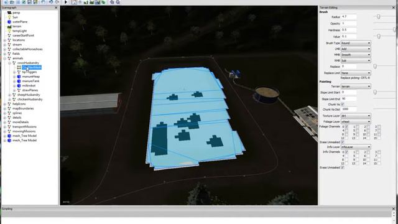Open the LMB action dropdown
Screen dimensions: 398x224
356,49
